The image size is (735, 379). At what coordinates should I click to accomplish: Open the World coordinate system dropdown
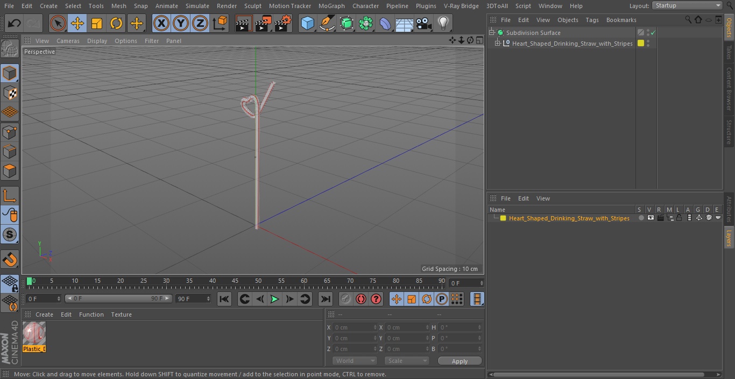(354, 361)
